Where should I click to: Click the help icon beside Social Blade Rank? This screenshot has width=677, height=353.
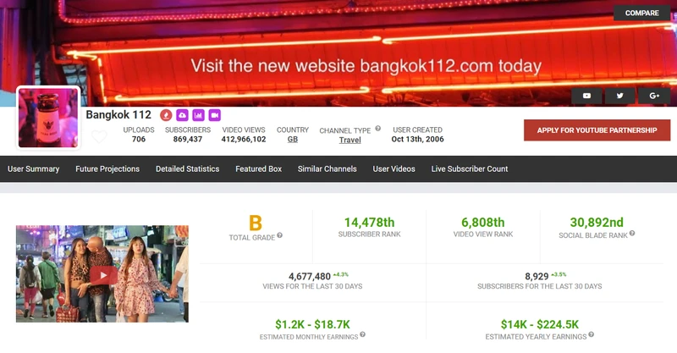(x=632, y=234)
